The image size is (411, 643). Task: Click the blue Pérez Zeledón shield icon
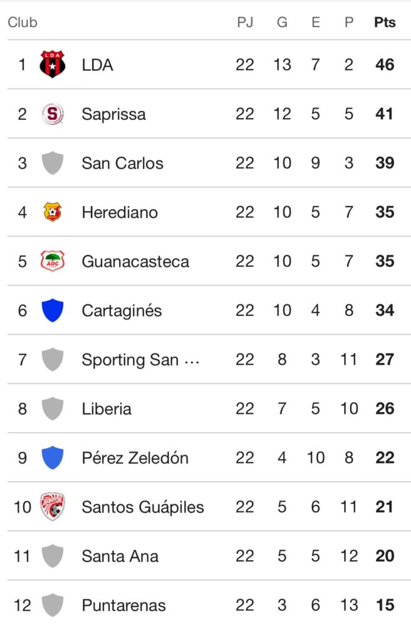[x=52, y=458]
